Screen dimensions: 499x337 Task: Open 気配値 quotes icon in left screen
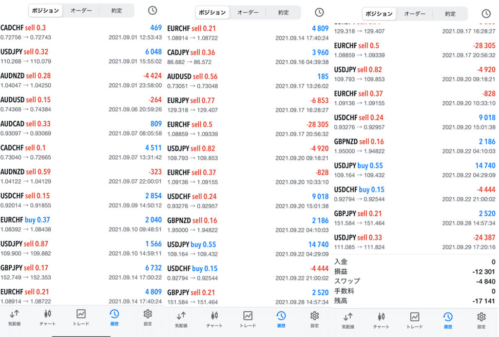[x=14, y=317]
